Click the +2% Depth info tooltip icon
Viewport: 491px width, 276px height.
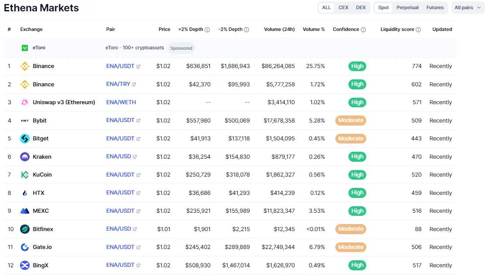(x=207, y=29)
